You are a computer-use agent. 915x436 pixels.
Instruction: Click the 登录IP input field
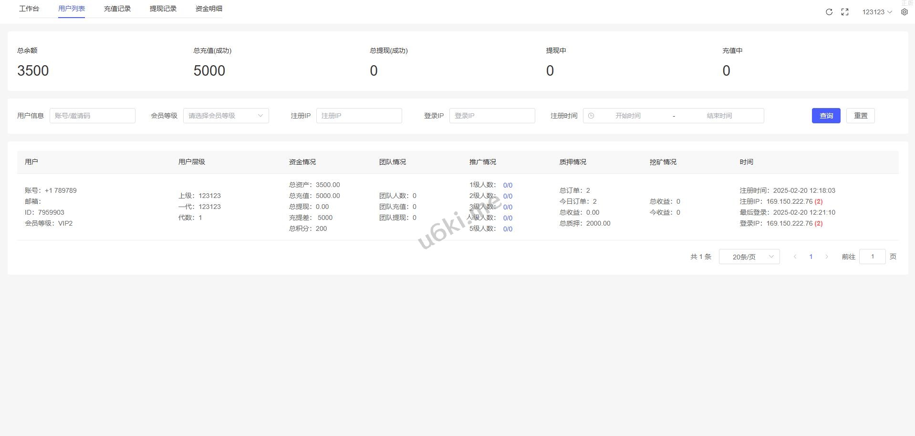[492, 116]
